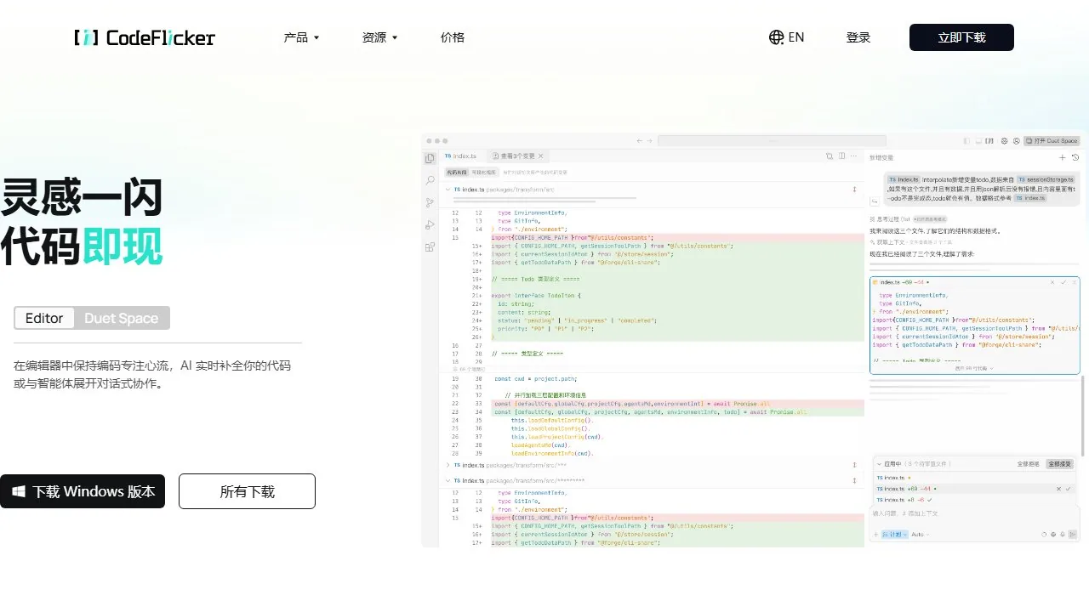Open the 资源 dropdown menu
This screenshot has width=1089, height=612.
point(379,37)
